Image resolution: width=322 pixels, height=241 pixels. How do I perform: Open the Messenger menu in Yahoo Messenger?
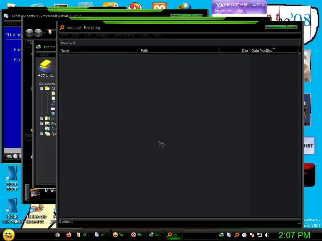[x=223, y=10]
